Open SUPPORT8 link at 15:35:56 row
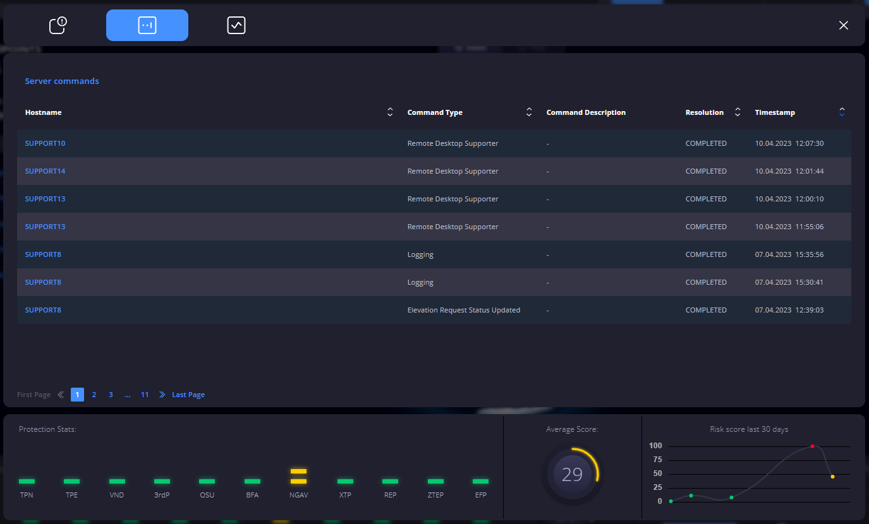Image resolution: width=869 pixels, height=524 pixels. pos(43,254)
